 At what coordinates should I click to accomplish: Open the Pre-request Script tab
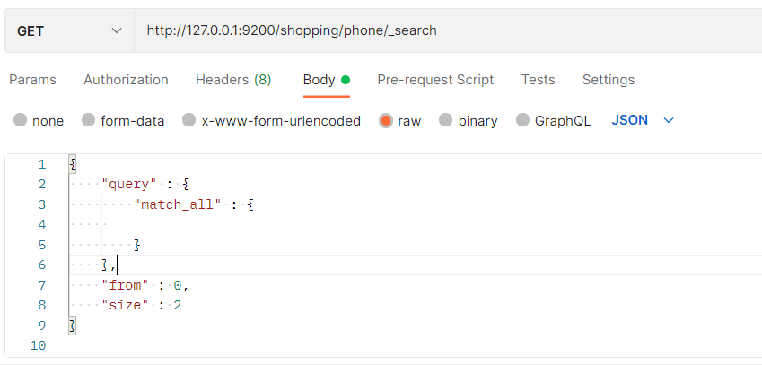[435, 80]
